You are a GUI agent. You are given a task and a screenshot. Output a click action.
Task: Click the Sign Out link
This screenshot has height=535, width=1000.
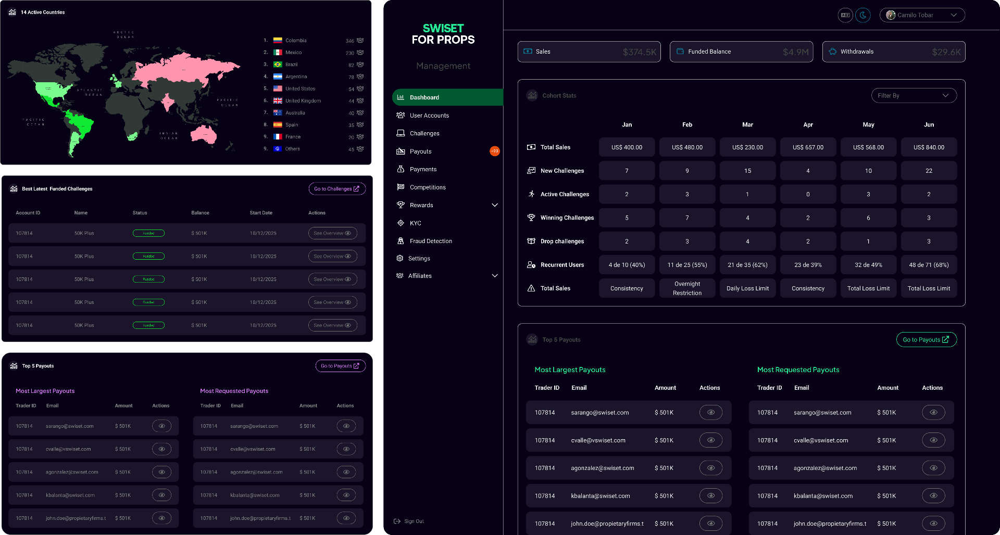click(x=414, y=521)
